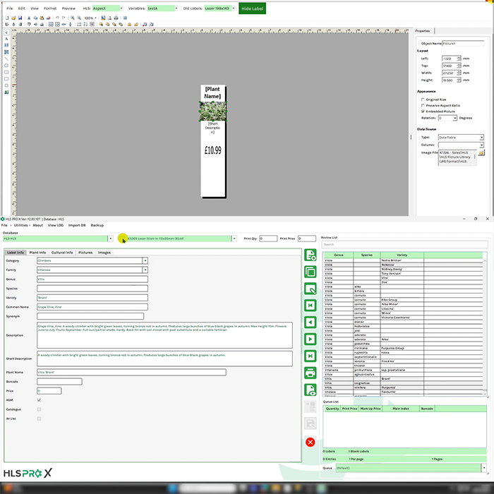Click the red circular cancel X icon
494x494 pixels.
tap(311, 442)
